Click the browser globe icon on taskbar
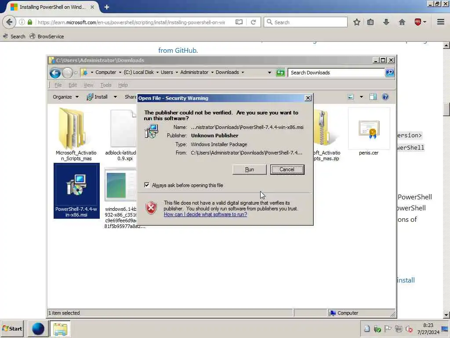This screenshot has width=450, height=338. pyautogui.click(x=38, y=329)
